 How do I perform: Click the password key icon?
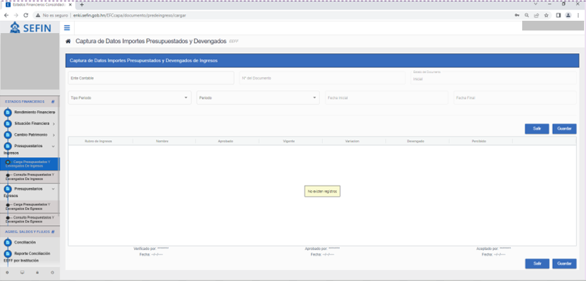point(516,15)
